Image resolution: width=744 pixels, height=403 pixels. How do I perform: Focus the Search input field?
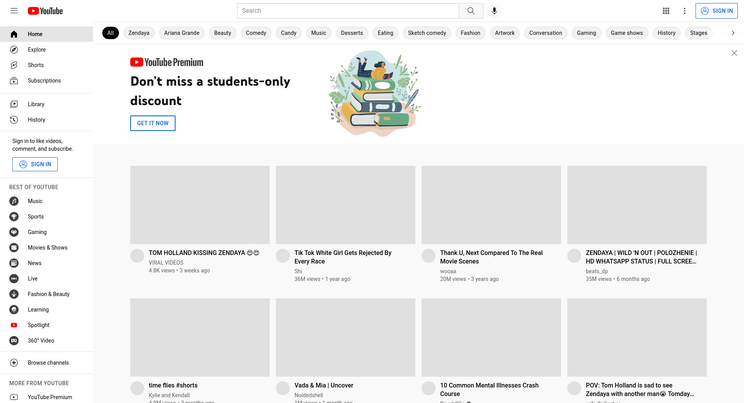tap(348, 11)
